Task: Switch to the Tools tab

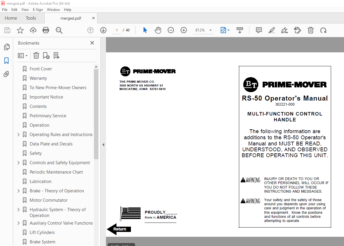Action: [x=31, y=18]
